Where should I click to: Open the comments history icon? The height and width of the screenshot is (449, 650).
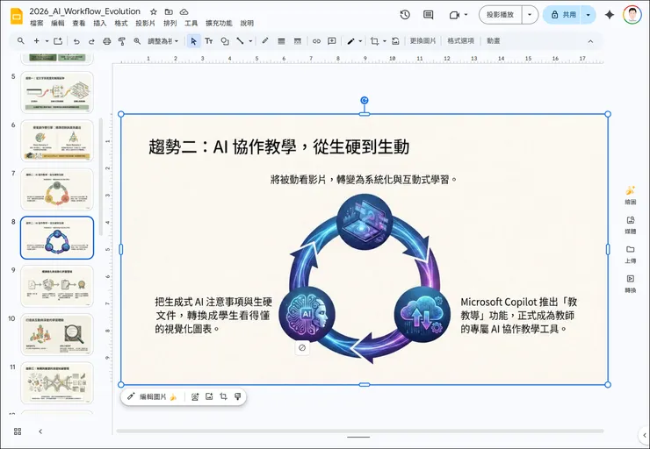[429, 15]
